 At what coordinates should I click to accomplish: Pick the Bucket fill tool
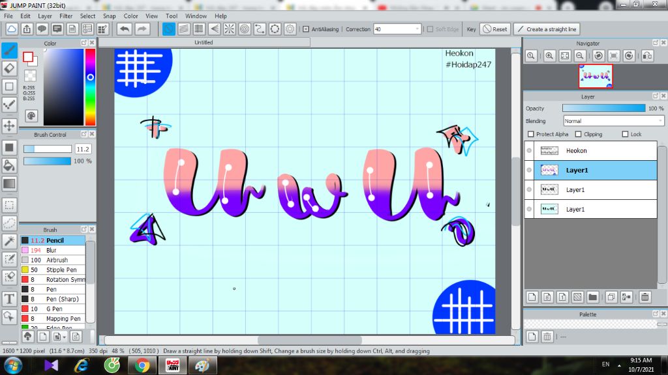pos(9,165)
